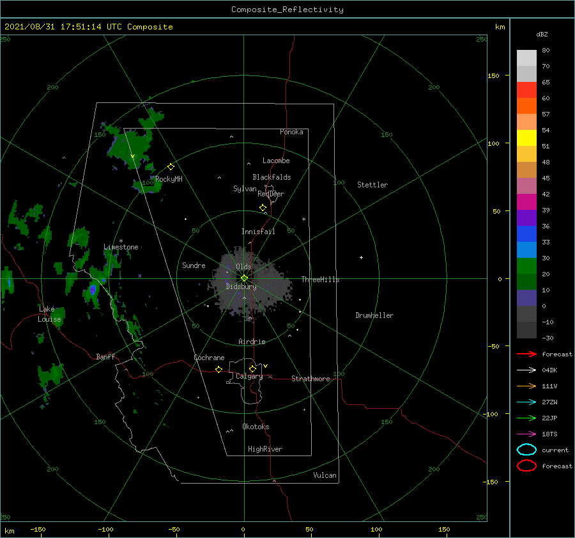Click the cyan current ellipse icon
Viewport: 575px width, 538px height.
tap(526, 450)
